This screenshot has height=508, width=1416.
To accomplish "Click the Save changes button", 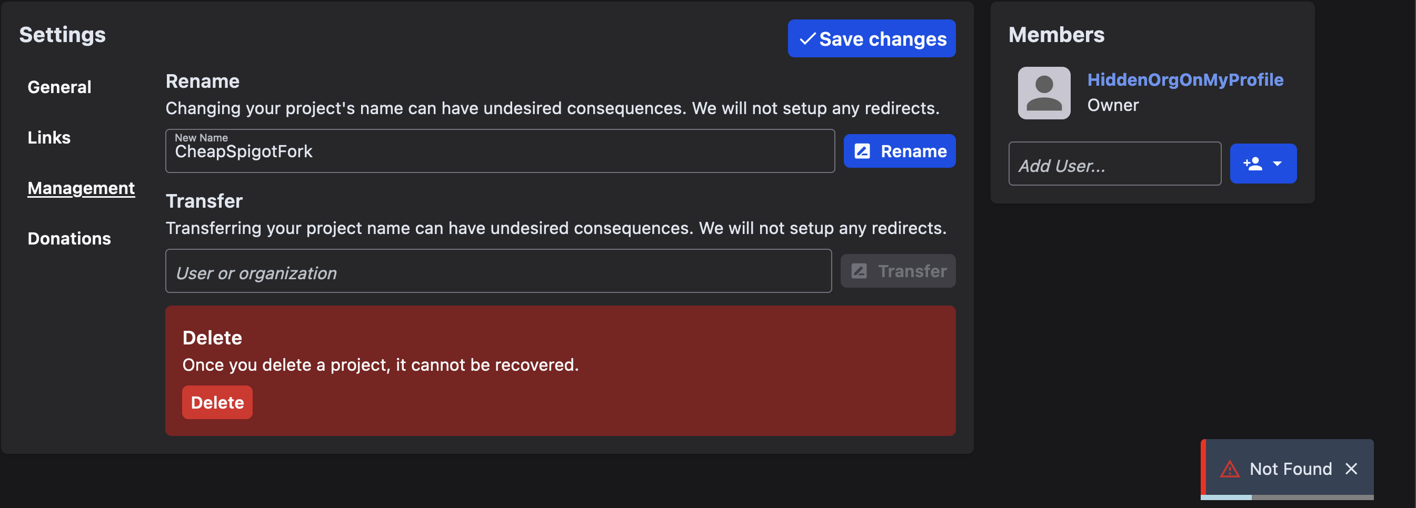I will [871, 38].
